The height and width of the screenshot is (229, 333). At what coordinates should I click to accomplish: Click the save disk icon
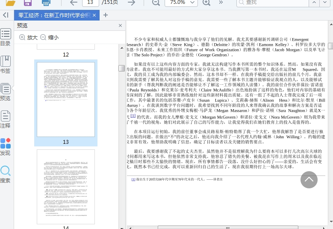tap(28, 3)
